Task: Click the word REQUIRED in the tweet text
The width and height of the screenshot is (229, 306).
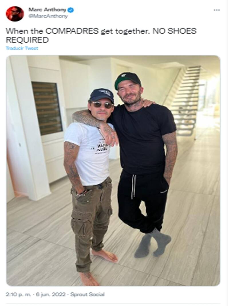Action: (x=27, y=40)
